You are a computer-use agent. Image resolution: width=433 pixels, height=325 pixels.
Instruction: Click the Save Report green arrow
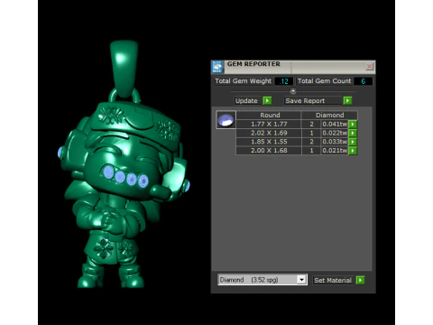pos(347,100)
